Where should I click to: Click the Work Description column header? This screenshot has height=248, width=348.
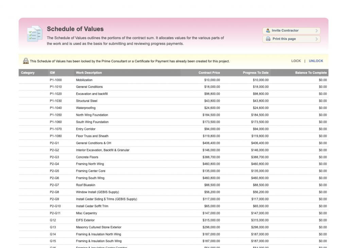pos(89,73)
